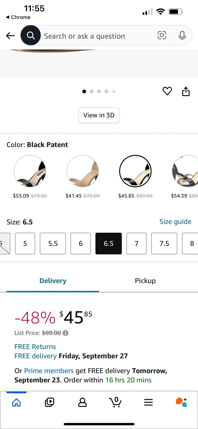
Task: Tap the microphone voice search icon
Action: tap(182, 36)
